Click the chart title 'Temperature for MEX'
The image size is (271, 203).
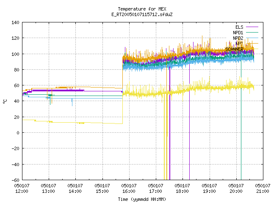[142, 9]
